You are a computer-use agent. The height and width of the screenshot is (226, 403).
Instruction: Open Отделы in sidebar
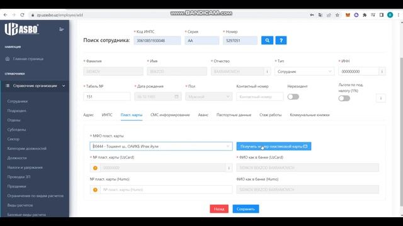point(14,120)
